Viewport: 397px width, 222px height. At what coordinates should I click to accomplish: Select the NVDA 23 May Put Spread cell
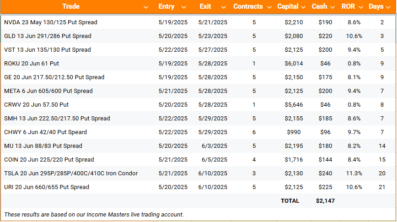pyautogui.click(x=77, y=22)
